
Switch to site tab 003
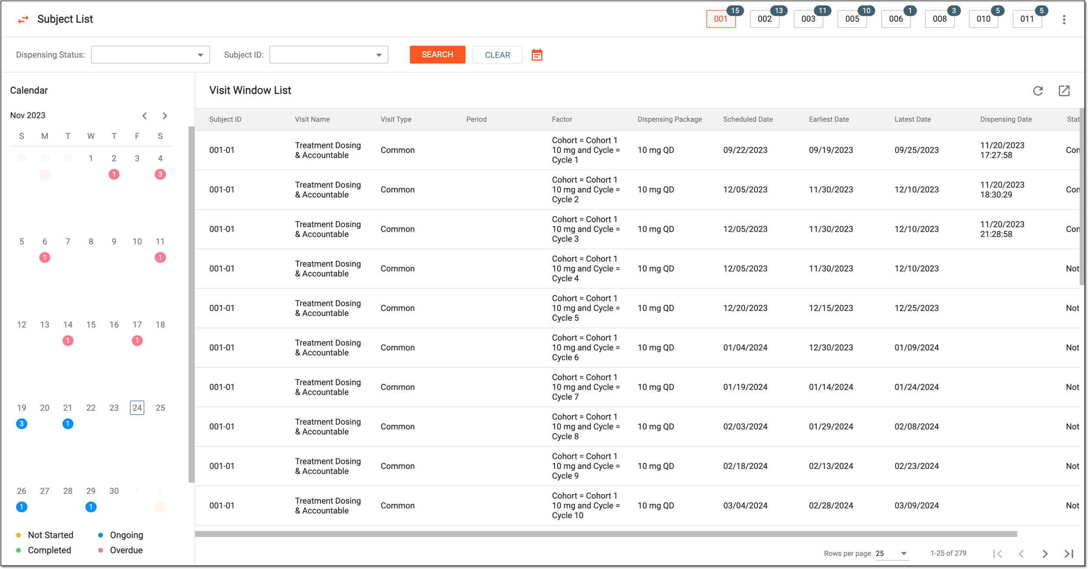coord(808,19)
